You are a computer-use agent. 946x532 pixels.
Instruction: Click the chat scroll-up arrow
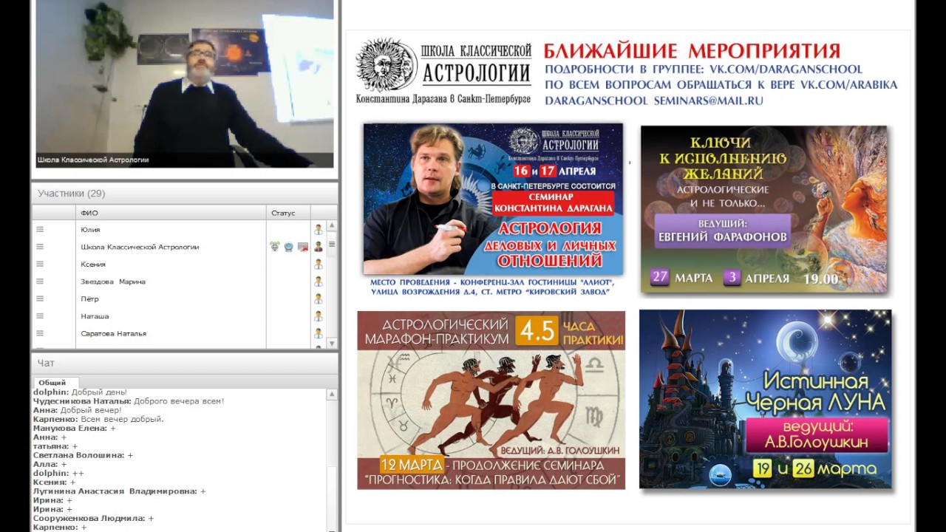pyautogui.click(x=332, y=394)
